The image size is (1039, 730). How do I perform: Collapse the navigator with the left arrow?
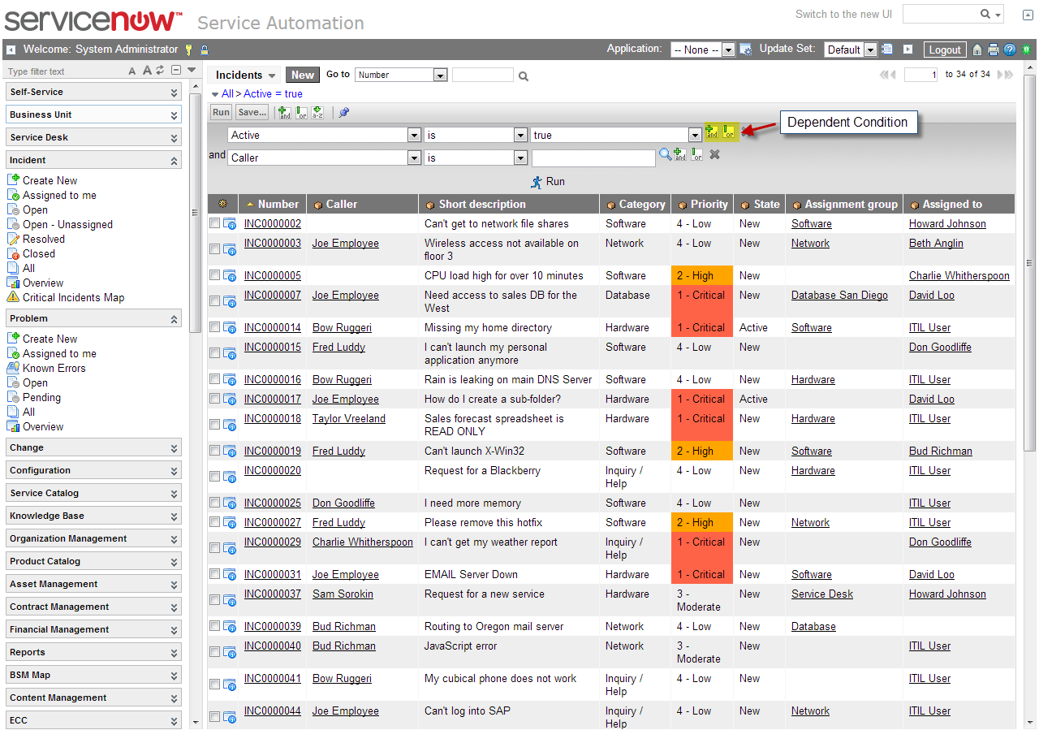11,50
